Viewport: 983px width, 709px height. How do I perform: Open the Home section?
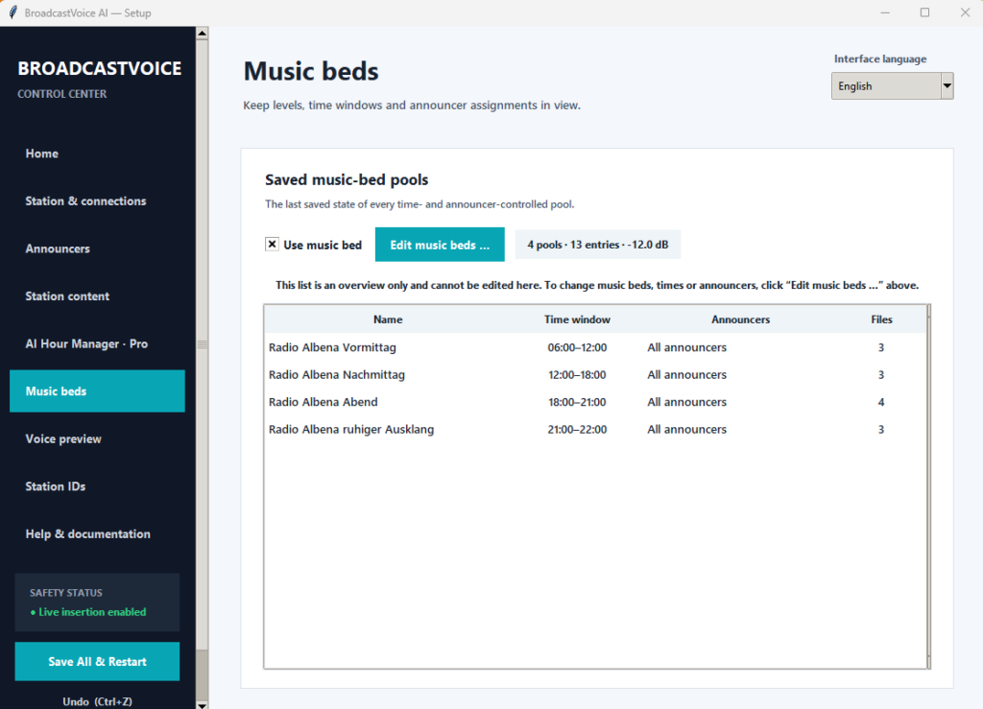pyautogui.click(x=97, y=154)
